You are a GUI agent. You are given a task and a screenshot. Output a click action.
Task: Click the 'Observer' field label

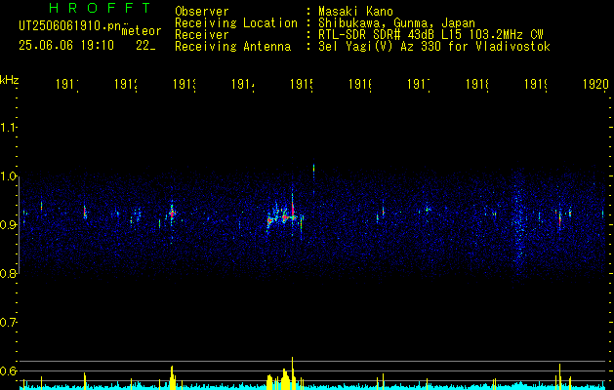click(x=202, y=12)
